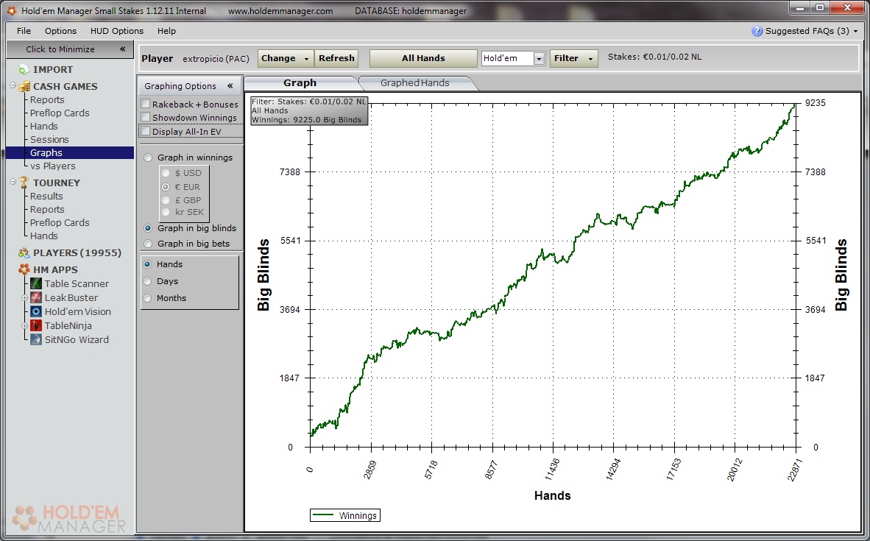The height and width of the screenshot is (541, 870).
Task: Select the Graphs tree item
Action: click(x=70, y=152)
